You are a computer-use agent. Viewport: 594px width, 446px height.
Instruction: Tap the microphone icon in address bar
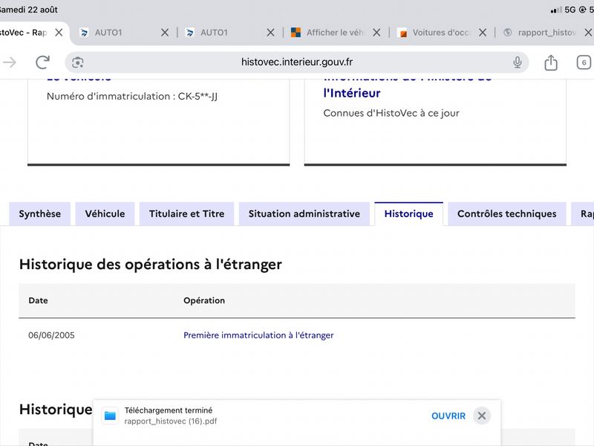tap(517, 62)
